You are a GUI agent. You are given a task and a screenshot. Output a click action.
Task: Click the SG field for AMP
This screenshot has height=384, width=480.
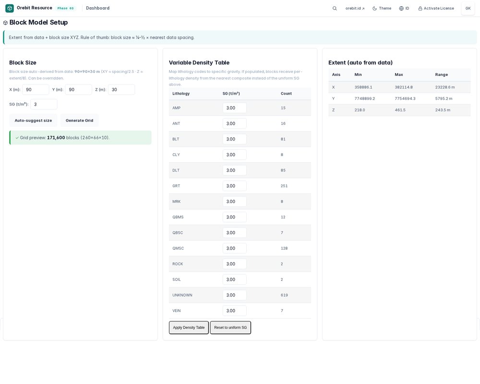(x=234, y=108)
